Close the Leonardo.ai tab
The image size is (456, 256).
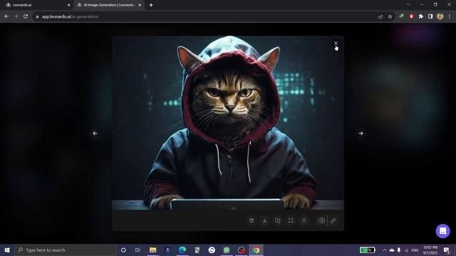click(x=68, y=5)
